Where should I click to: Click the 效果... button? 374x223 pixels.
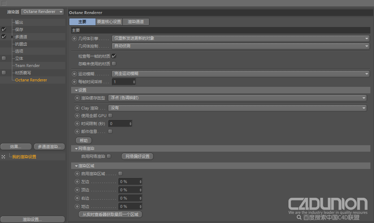tap(16, 147)
